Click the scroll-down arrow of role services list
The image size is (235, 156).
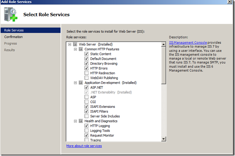pos(164,139)
